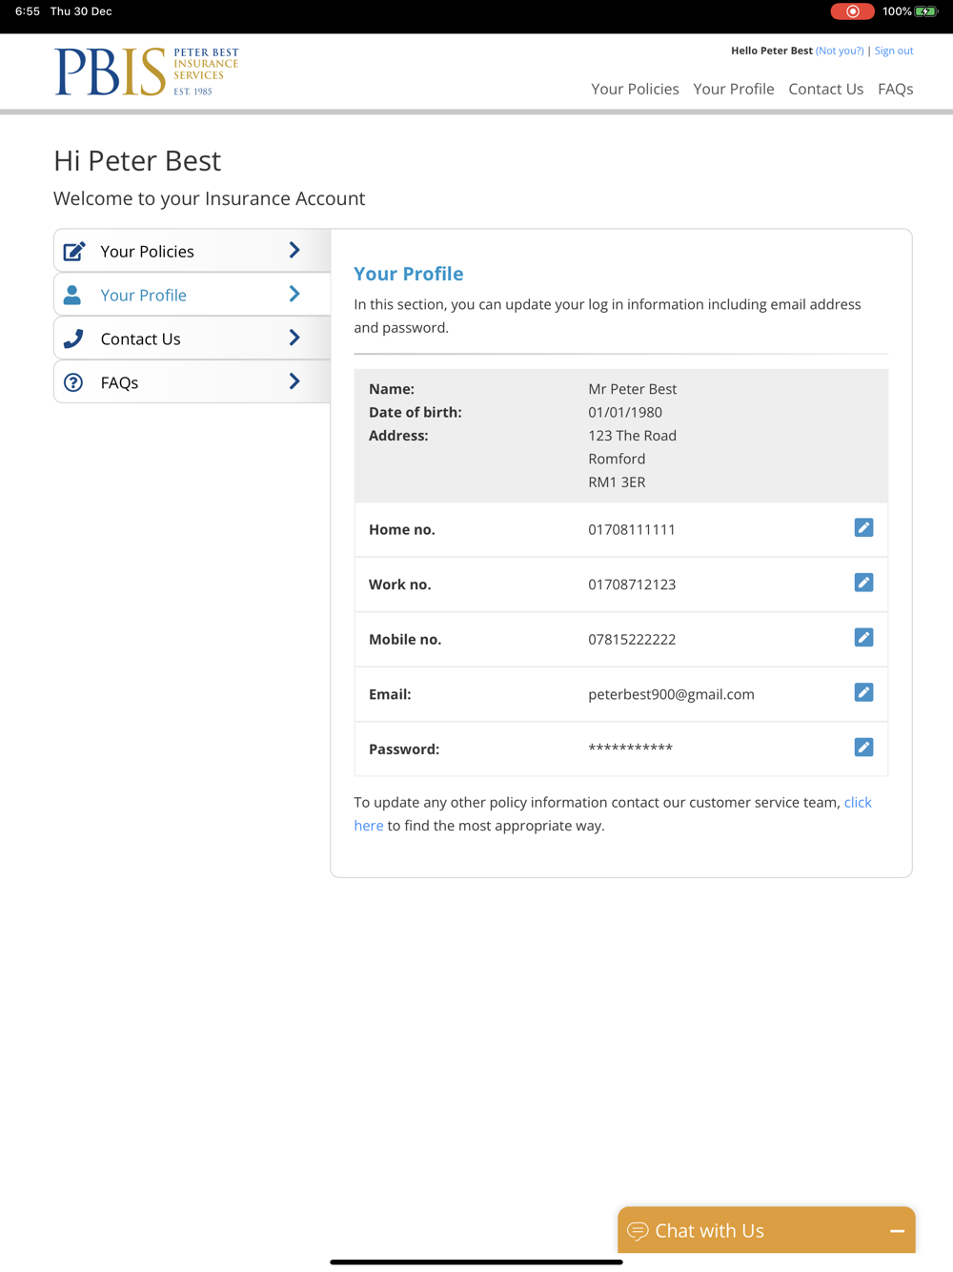
Task: Edit the Home no. with pencil icon
Action: 863,527
